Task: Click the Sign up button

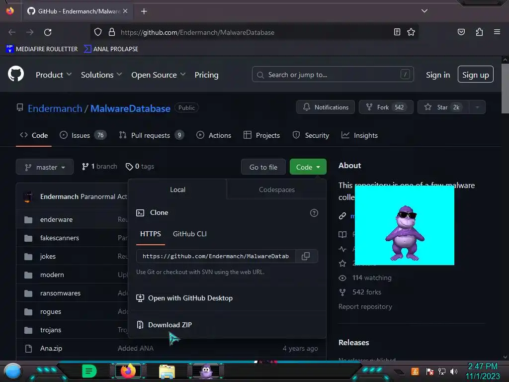Action: (475, 75)
